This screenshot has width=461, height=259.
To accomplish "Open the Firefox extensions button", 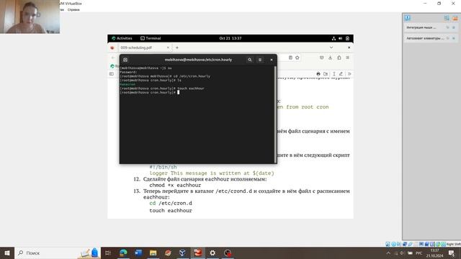I will pos(339,58).
